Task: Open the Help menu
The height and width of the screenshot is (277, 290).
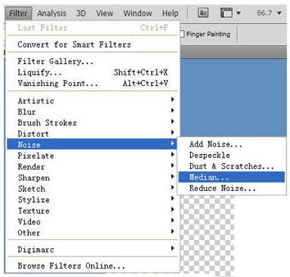Action: [x=170, y=13]
